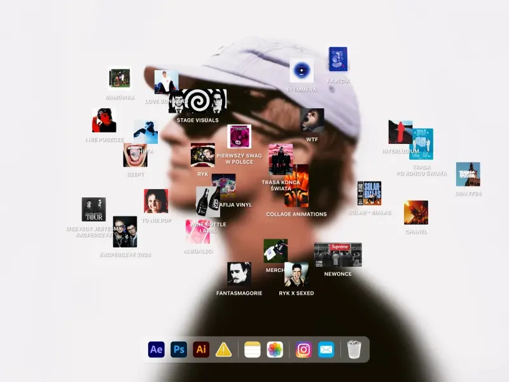
Task: Open the yellow warning triangle icon
Action: [224, 350]
